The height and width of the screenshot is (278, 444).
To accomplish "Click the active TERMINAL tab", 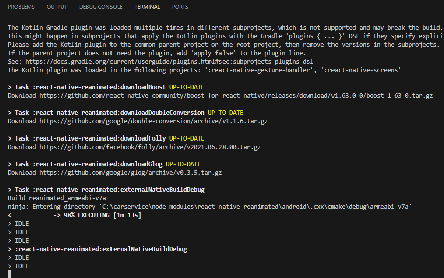I will pos(147,7).
